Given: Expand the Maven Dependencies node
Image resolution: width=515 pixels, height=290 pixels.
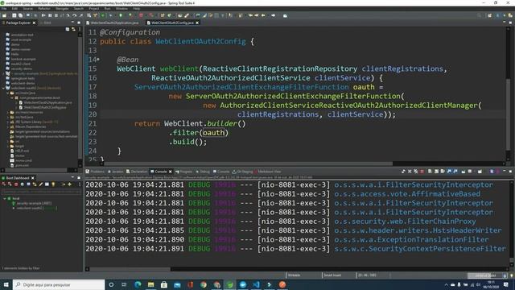Looking at the screenshot, I should pyautogui.click(x=8, y=127).
